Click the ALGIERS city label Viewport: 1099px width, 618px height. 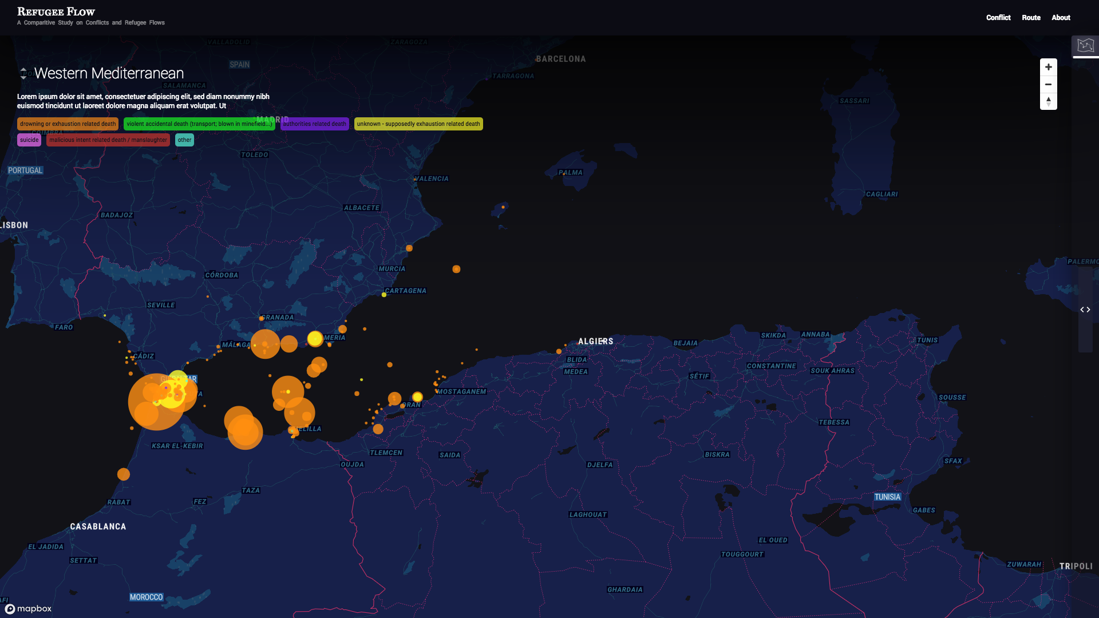(x=595, y=342)
